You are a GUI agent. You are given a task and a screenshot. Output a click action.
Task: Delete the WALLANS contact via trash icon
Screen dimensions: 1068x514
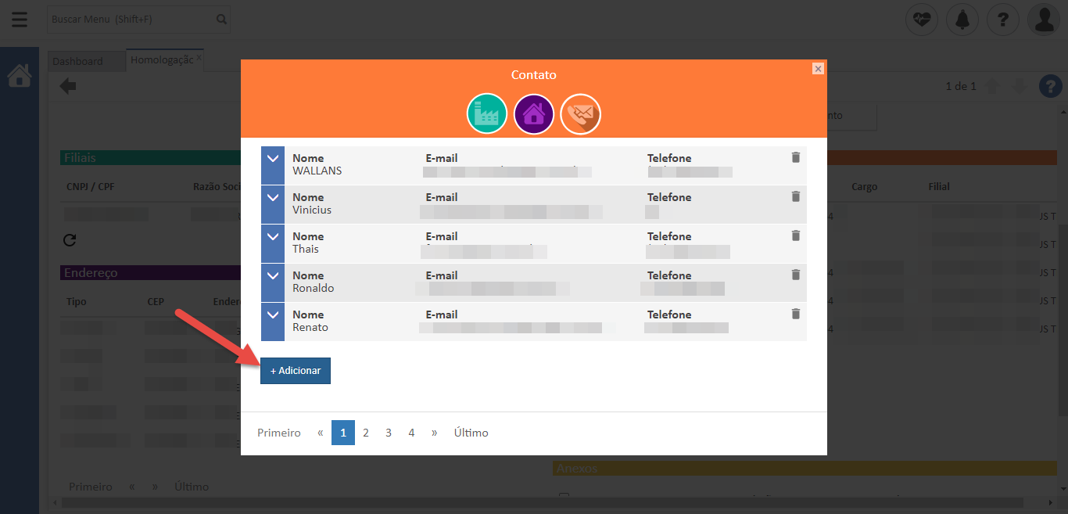(x=796, y=157)
